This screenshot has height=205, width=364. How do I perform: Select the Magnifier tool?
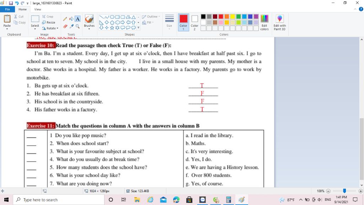click(x=77, y=26)
